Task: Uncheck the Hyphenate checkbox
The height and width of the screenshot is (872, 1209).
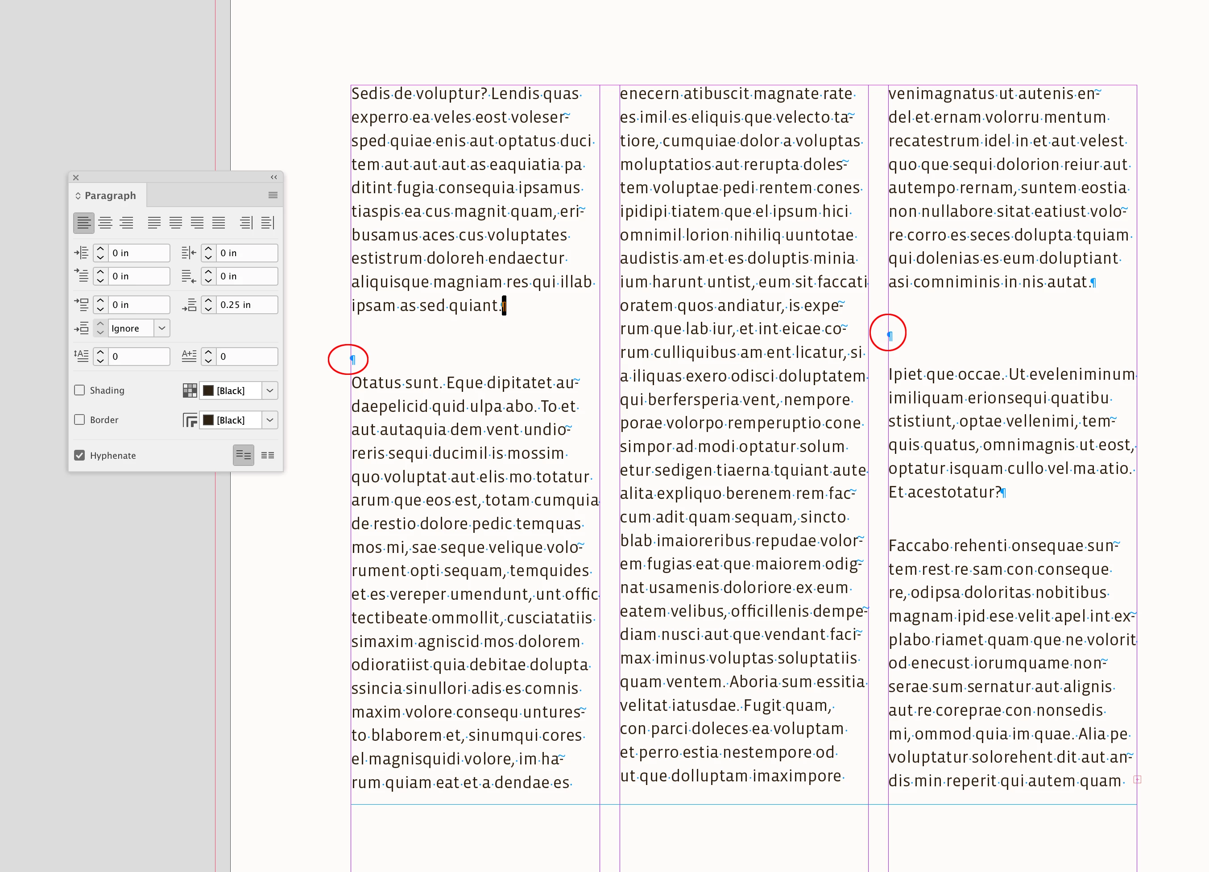Action: pos(79,455)
